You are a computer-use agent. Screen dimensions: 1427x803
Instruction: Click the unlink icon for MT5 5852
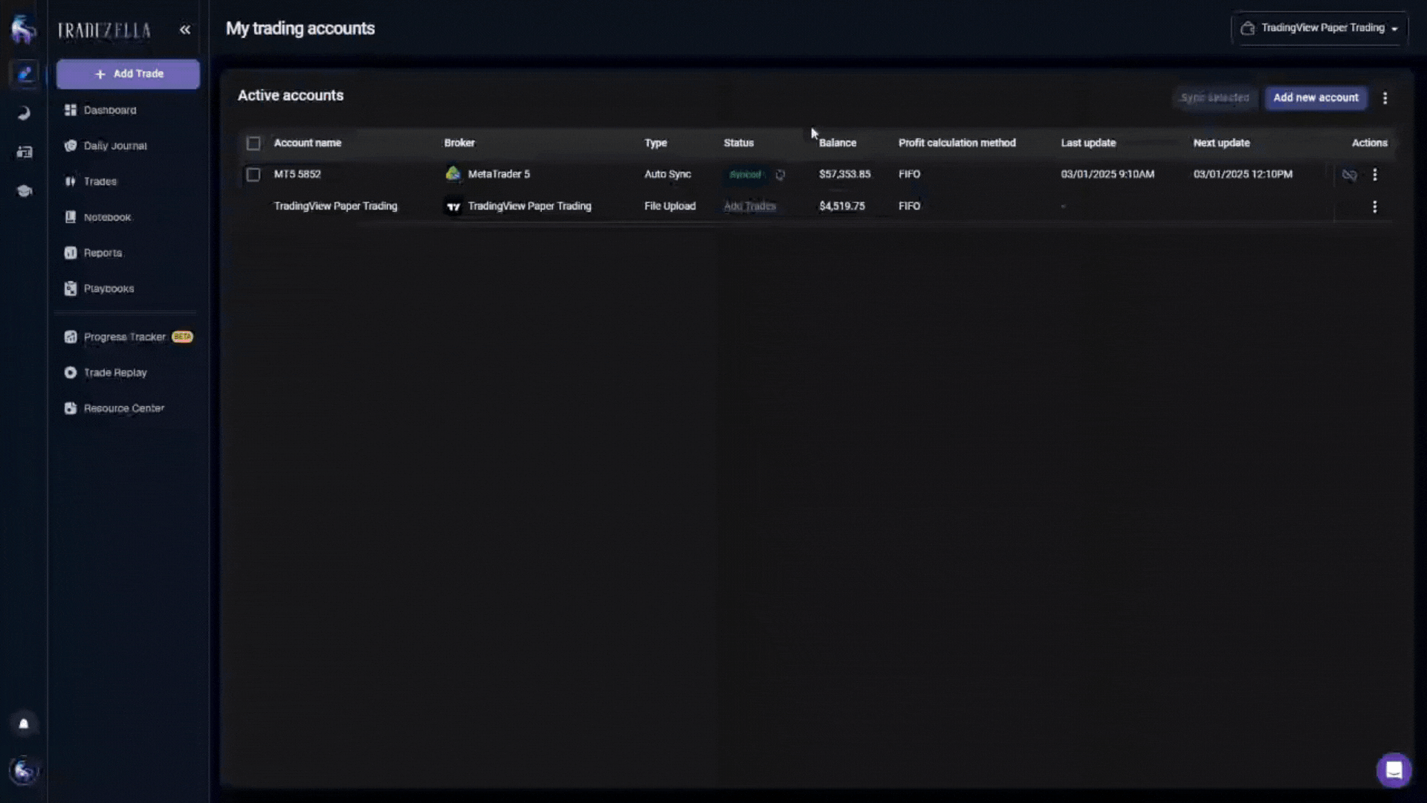click(1350, 175)
